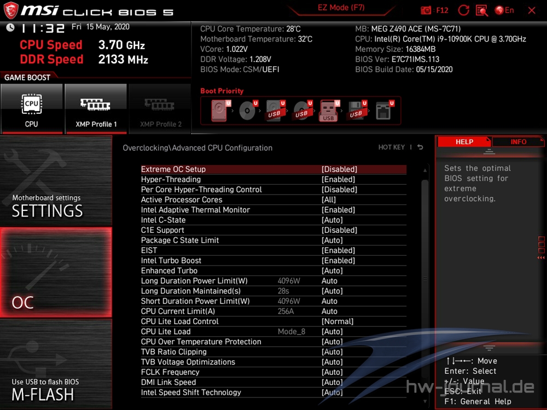Switch to the HELP tab
This screenshot has height=410, width=547.
click(464, 142)
